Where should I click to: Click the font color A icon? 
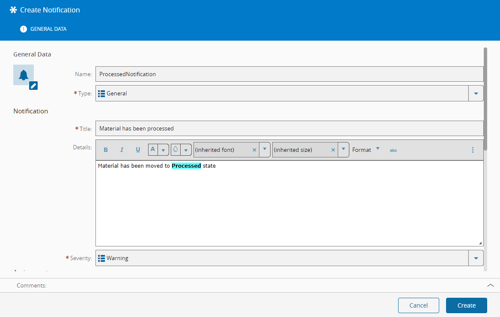[x=153, y=150]
